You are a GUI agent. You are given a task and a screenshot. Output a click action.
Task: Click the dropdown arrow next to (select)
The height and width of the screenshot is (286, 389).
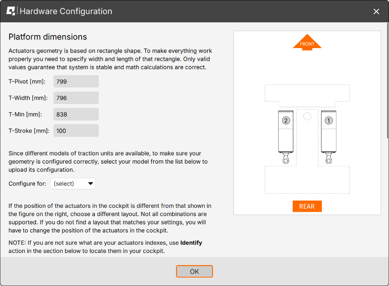click(90, 184)
